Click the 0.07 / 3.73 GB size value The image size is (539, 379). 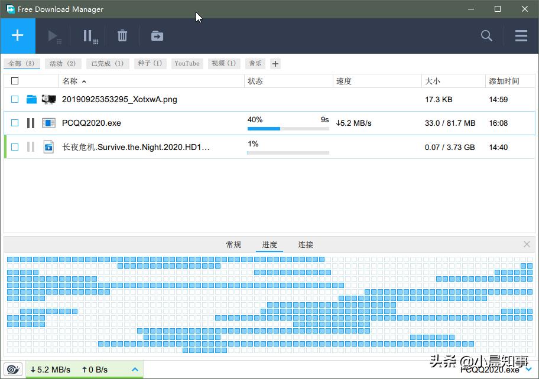pyautogui.click(x=450, y=147)
